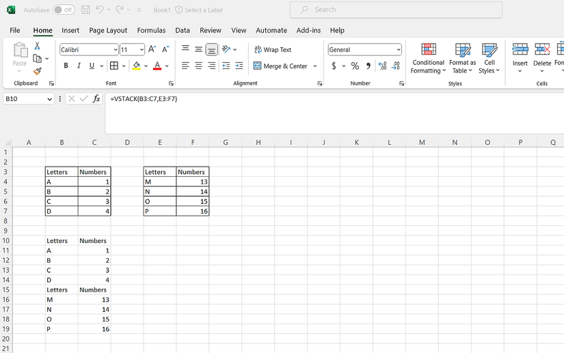This screenshot has height=353, width=564.
Task: Click the Increase Font Size icon
Action: (x=152, y=50)
